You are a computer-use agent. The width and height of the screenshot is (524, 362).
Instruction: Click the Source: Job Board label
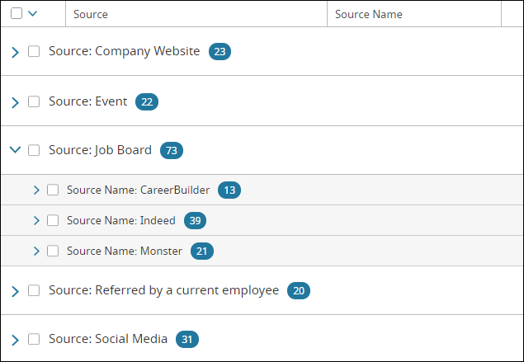(100, 150)
